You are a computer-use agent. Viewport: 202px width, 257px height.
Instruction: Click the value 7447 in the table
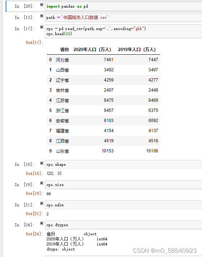(x=153, y=60)
